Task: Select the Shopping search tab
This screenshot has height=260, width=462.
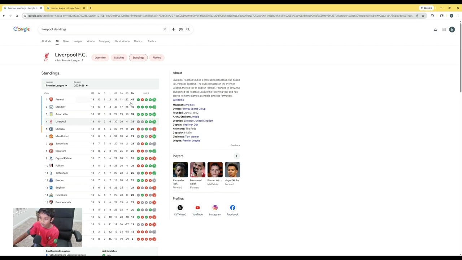Action: pyautogui.click(x=105, y=41)
